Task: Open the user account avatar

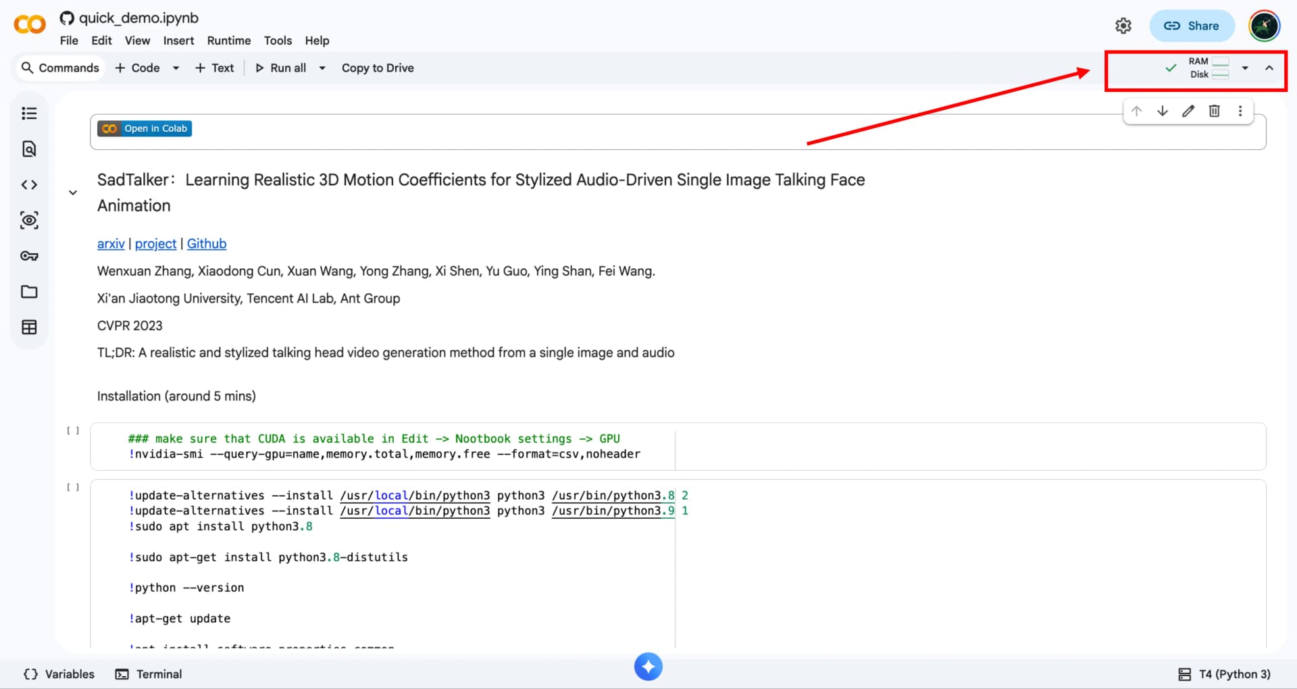Action: click(1264, 26)
